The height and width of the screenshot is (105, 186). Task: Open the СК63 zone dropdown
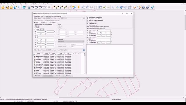[42, 29]
